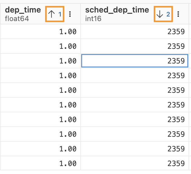Select the first row dep_time cell

40,31
